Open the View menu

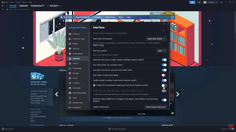12,2
